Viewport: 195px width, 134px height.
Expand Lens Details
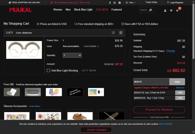91,46
